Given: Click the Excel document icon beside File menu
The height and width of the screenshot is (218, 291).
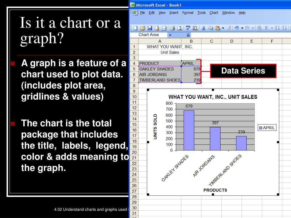Looking at the screenshot, I should coord(135,12).
